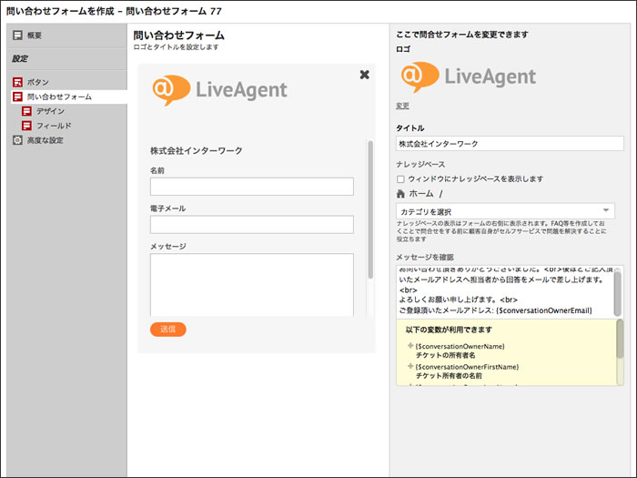637x478 pixels.
Task: Click the 高度な設定 gear icon
Action: click(17, 140)
